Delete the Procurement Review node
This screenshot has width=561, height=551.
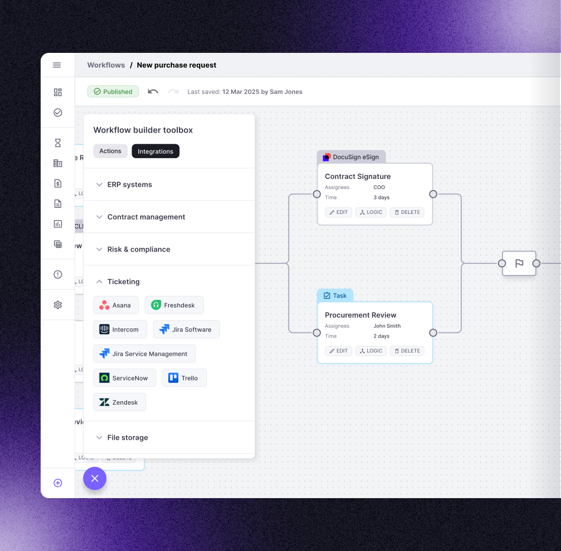(x=407, y=351)
